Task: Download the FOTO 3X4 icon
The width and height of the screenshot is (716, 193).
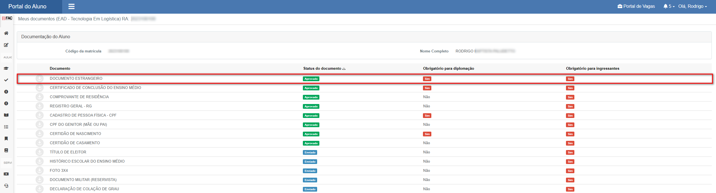Action: 40,170
